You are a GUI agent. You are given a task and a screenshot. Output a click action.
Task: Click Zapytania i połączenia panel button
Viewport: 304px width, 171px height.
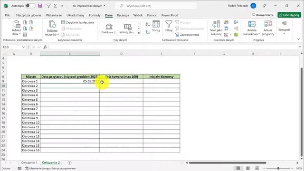click(77, 22)
